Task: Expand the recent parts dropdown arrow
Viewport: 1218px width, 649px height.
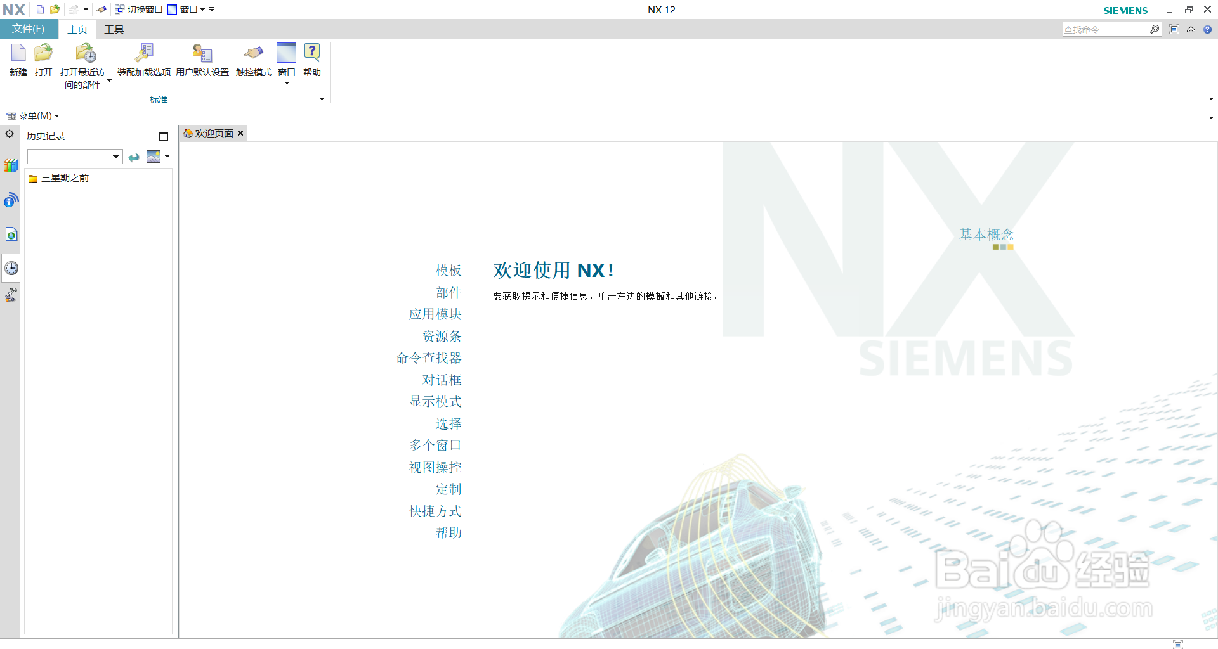Action: coord(109,80)
